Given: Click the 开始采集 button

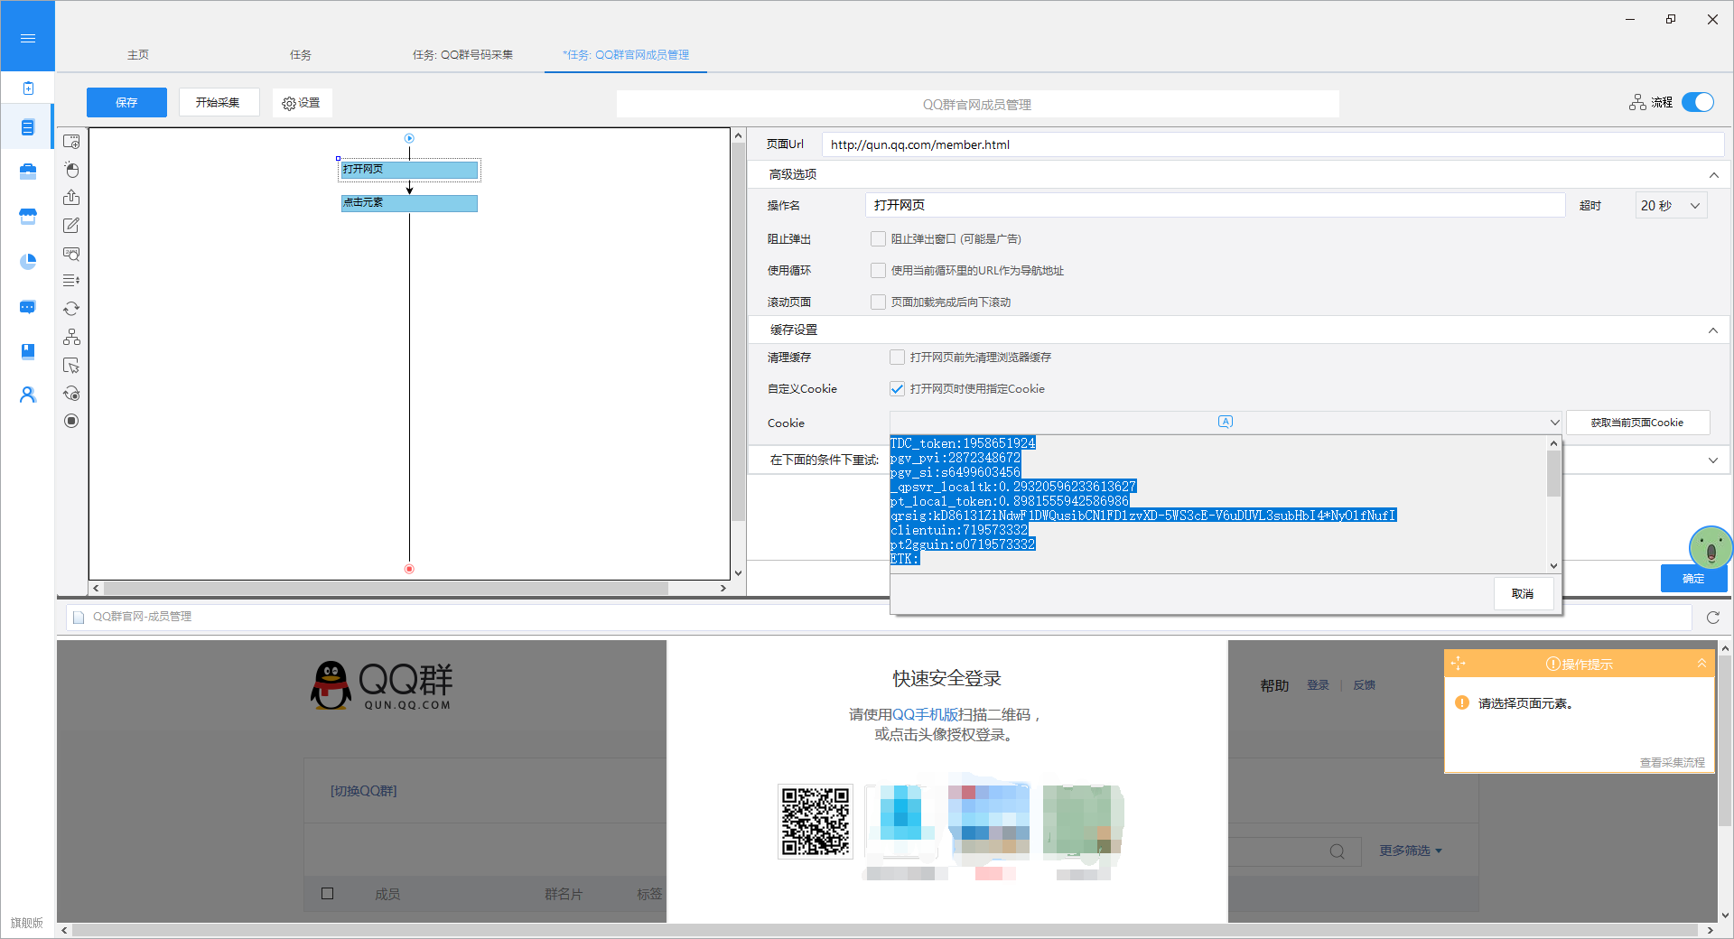Looking at the screenshot, I should (219, 102).
